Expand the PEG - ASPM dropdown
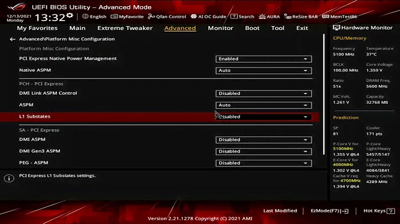 263,163
